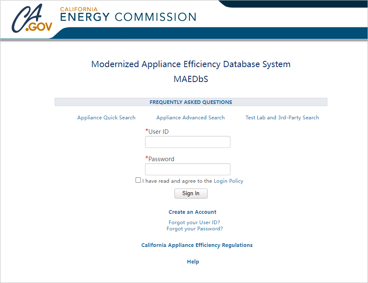The height and width of the screenshot is (283, 368).
Task: Check the Login Policy agreement checkbox
Action: (x=138, y=180)
